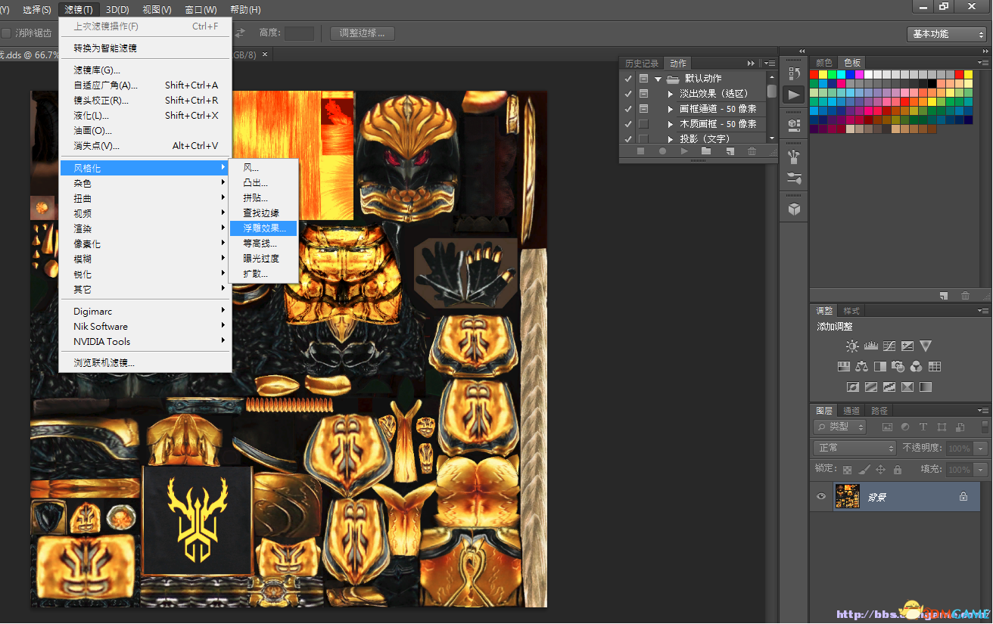This screenshot has width=993, height=624.
Task: Filter layers by adjustment layers
Action: coord(905,427)
